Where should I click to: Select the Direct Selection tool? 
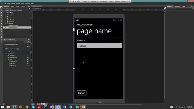1,10
